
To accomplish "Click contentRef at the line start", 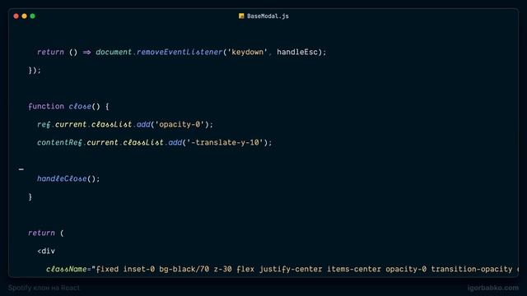I will pyautogui.click(x=59, y=142).
